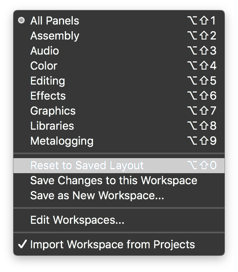
Task: Select the Graphics workspace
Action: coord(53,111)
